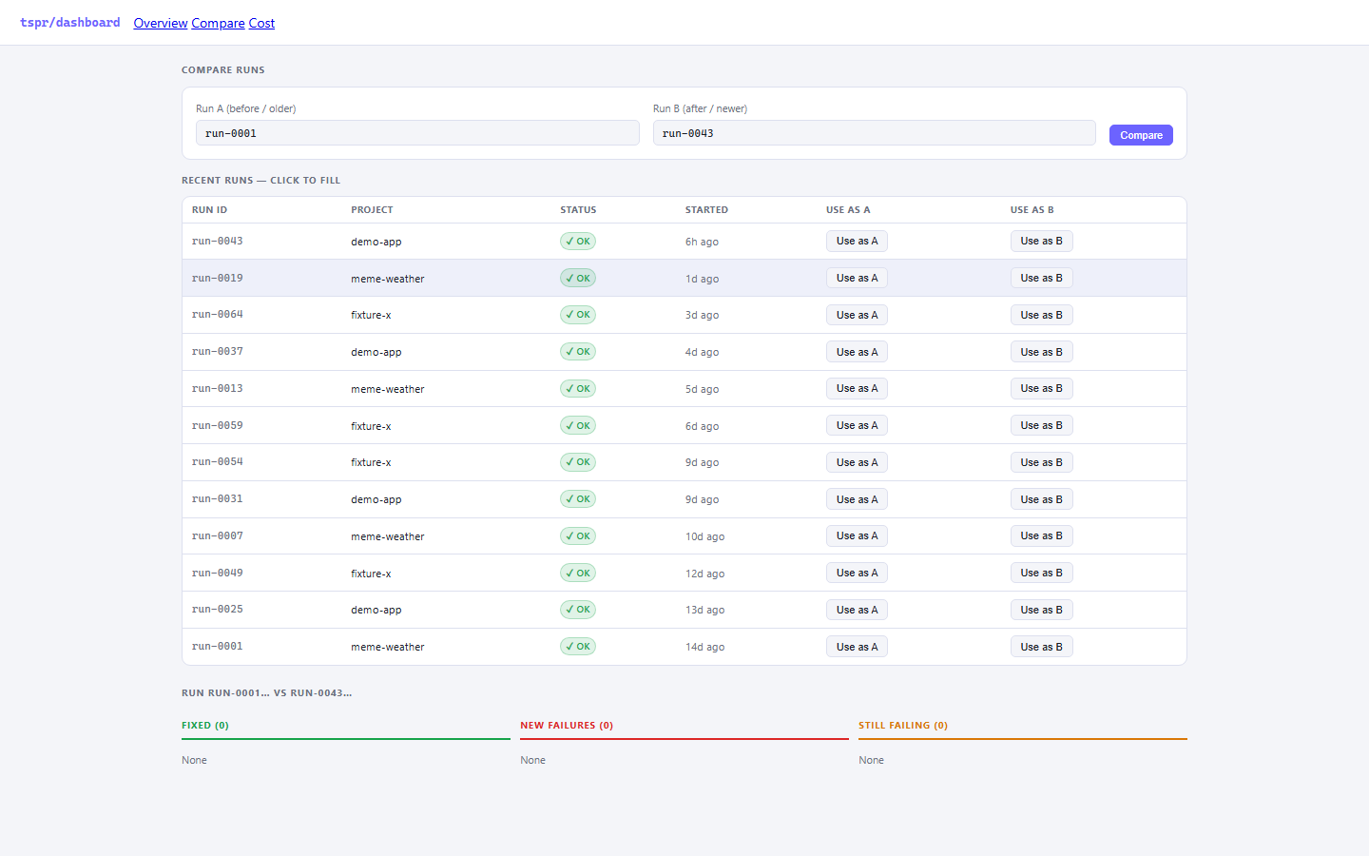1369x856 pixels.
Task: Use run-0013 as A
Action: [x=857, y=388]
